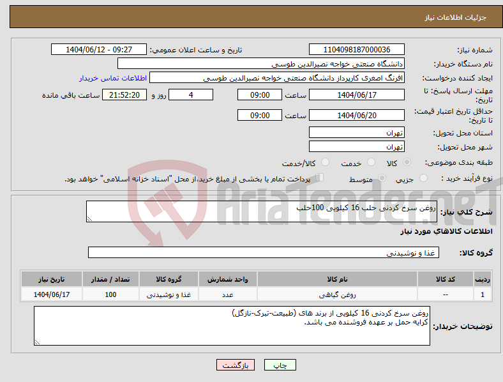Click the توضیحات خریدار text area
This screenshot has height=382, width=503.
232,326
